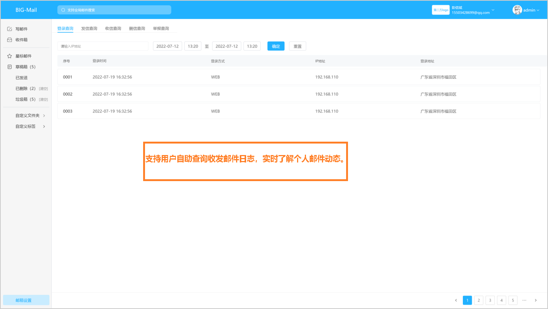Click the admin avatar image
This screenshot has height=309, width=548.
pyautogui.click(x=517, y=10)
